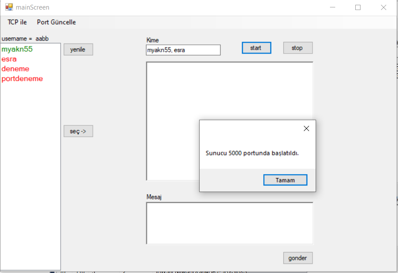This screenshot has height=273, width=398.
Task: Select esra in the user list
Action: pyautogui.click(x=9, y=59)
